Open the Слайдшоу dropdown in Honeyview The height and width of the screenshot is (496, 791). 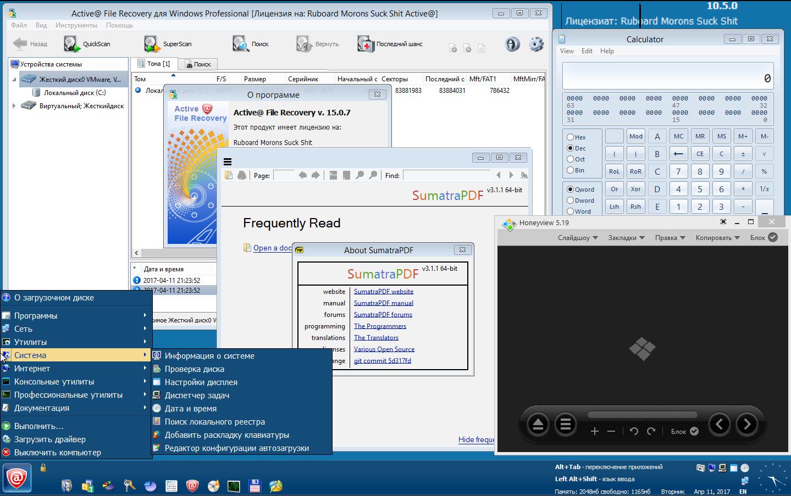[578, 238]
